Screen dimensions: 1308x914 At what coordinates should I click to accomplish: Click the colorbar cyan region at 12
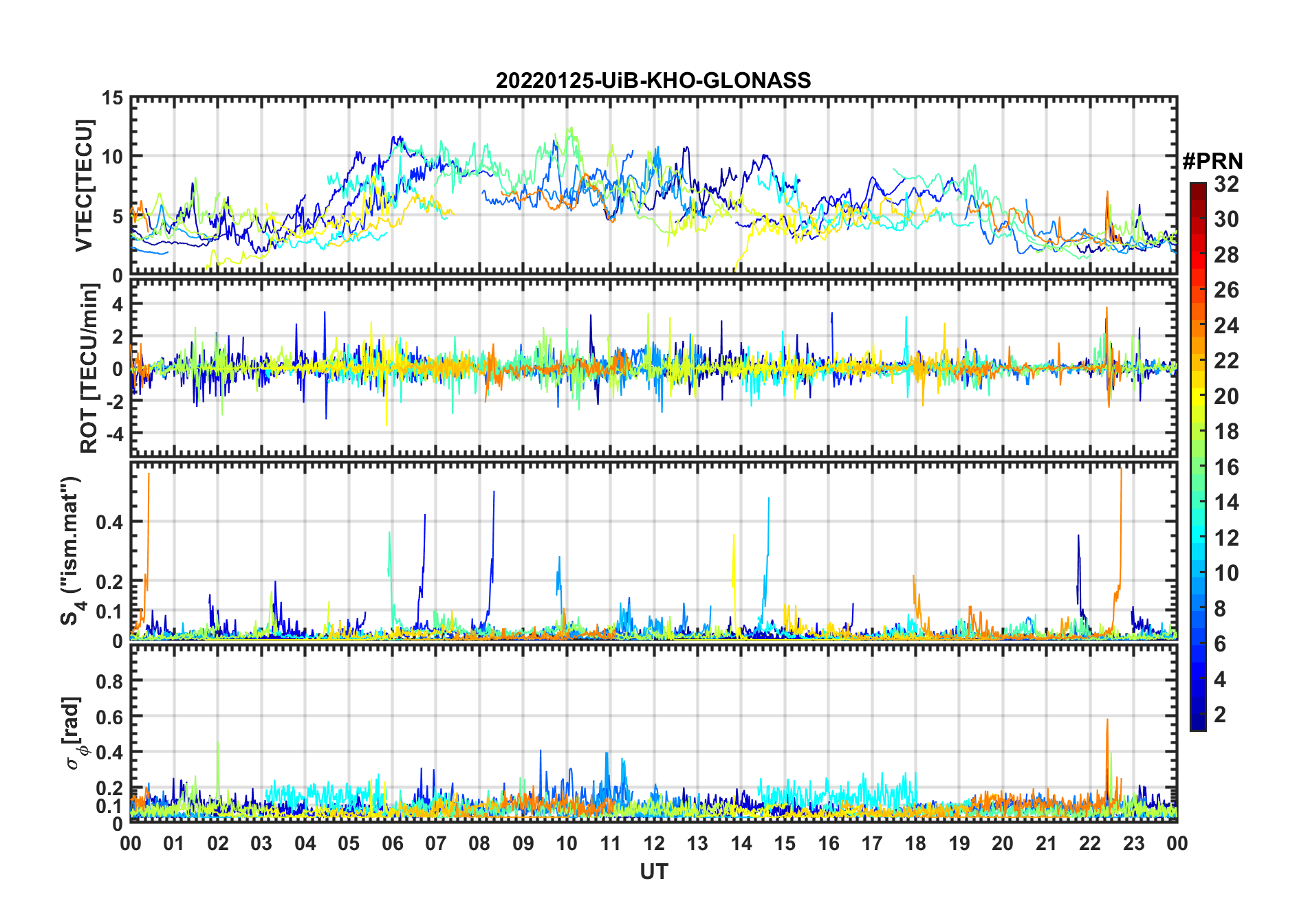point(1198,538)
